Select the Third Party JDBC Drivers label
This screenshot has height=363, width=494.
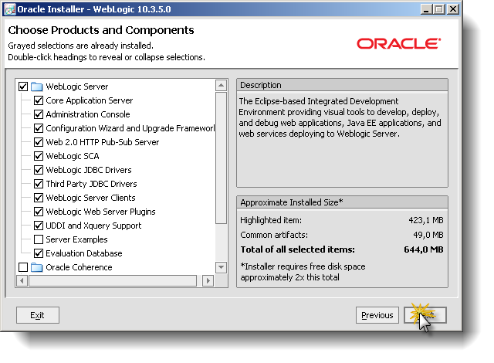(91, 184)
